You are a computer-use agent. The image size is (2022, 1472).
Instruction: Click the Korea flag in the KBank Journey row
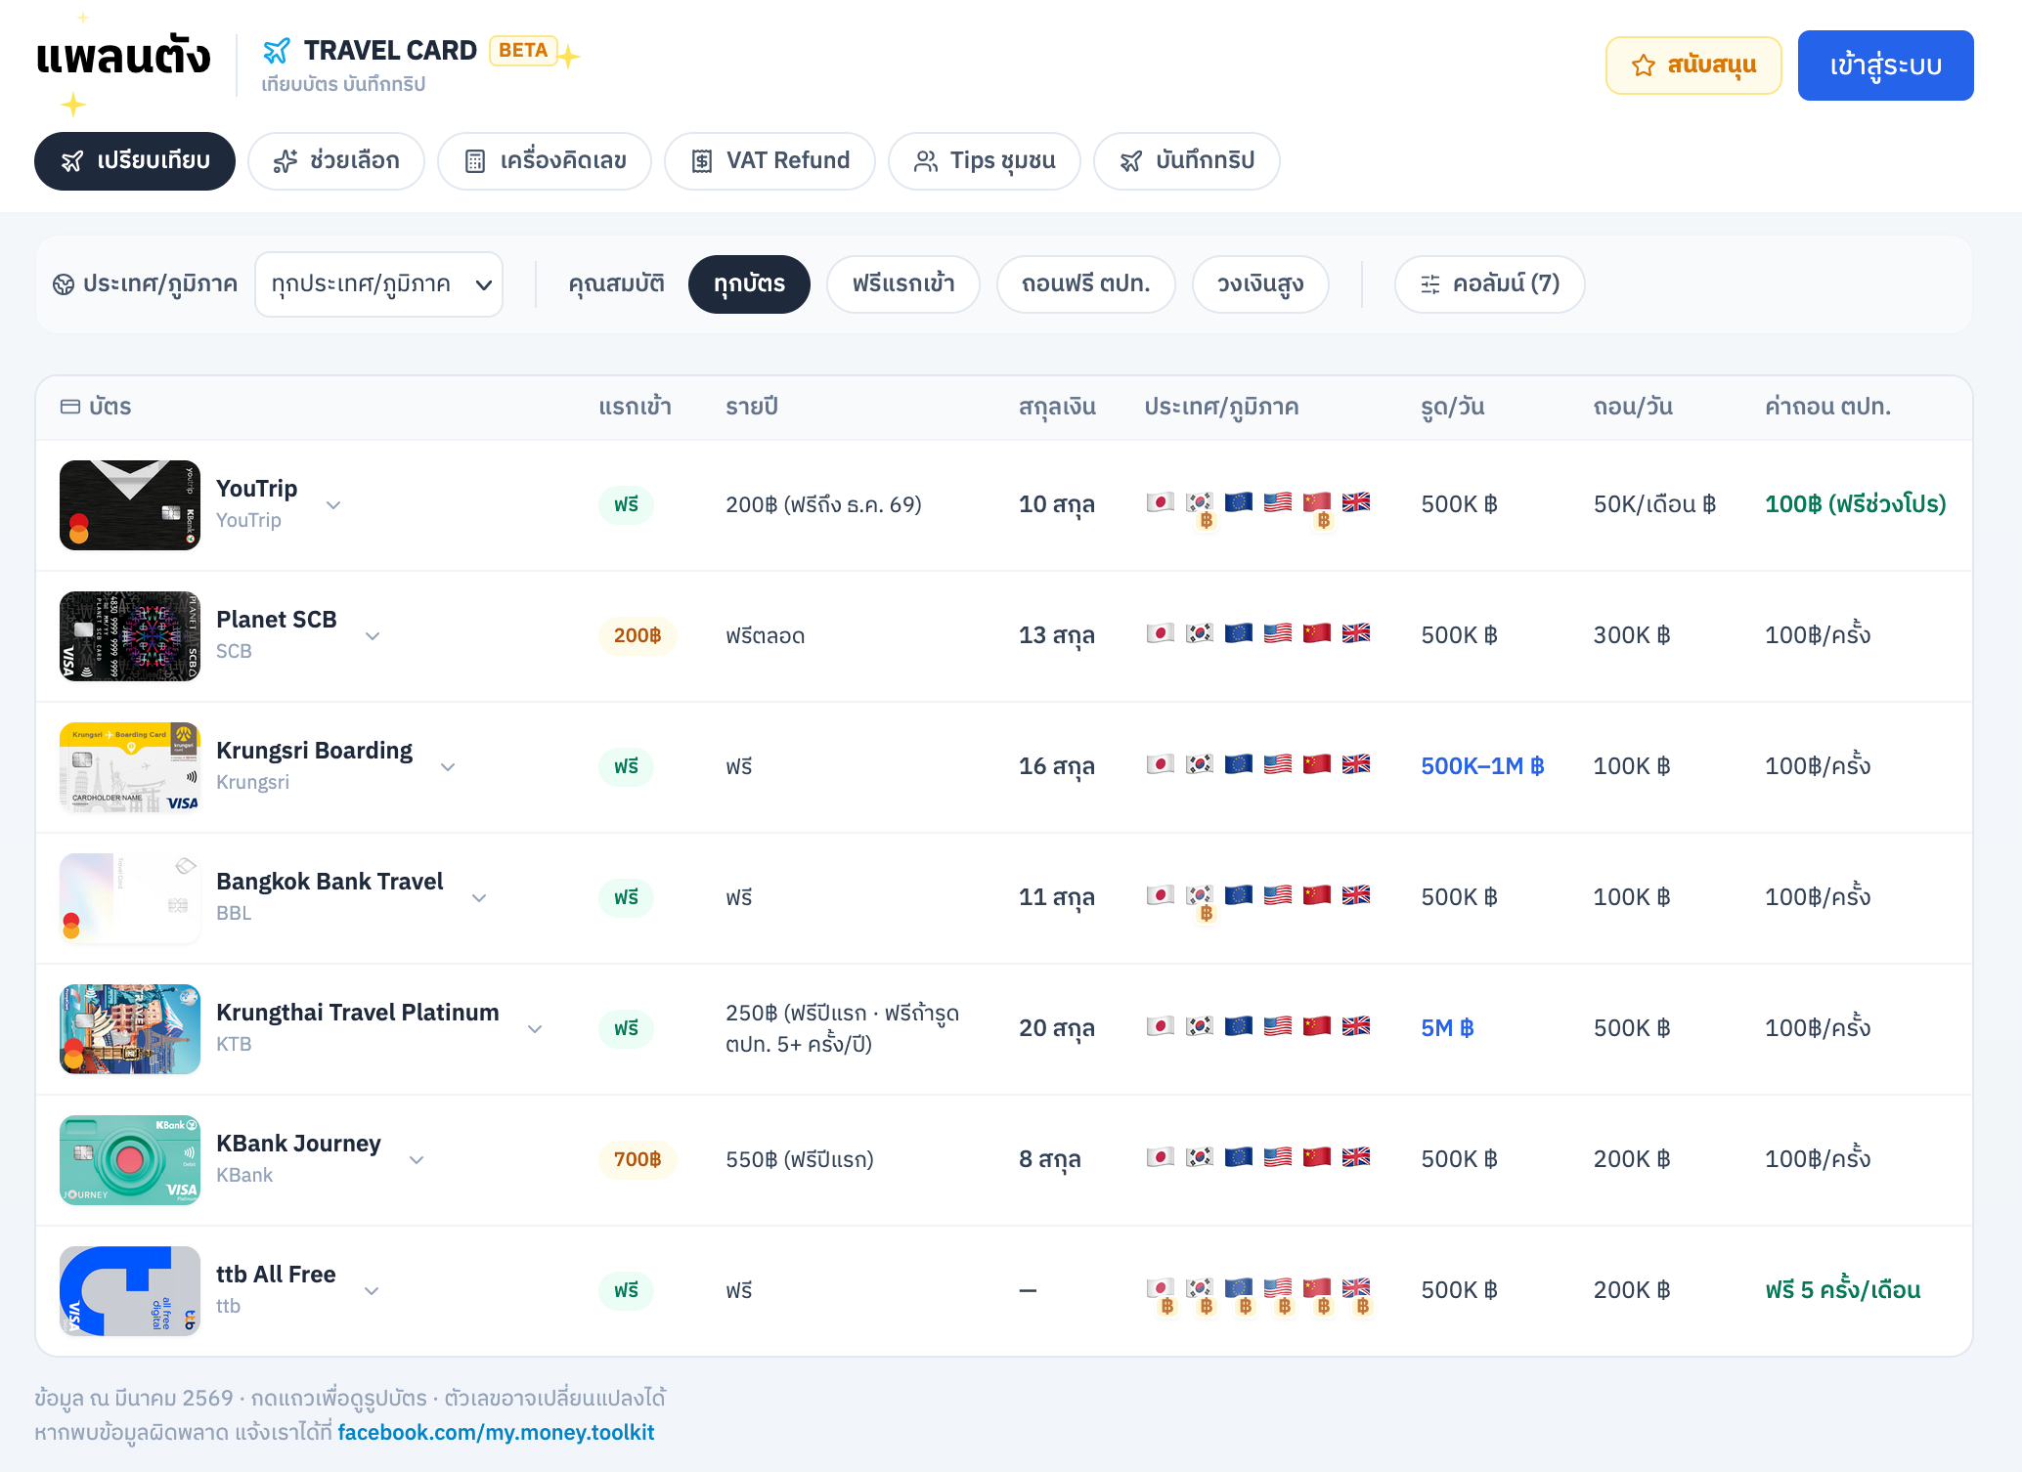pos(1200,1157)
